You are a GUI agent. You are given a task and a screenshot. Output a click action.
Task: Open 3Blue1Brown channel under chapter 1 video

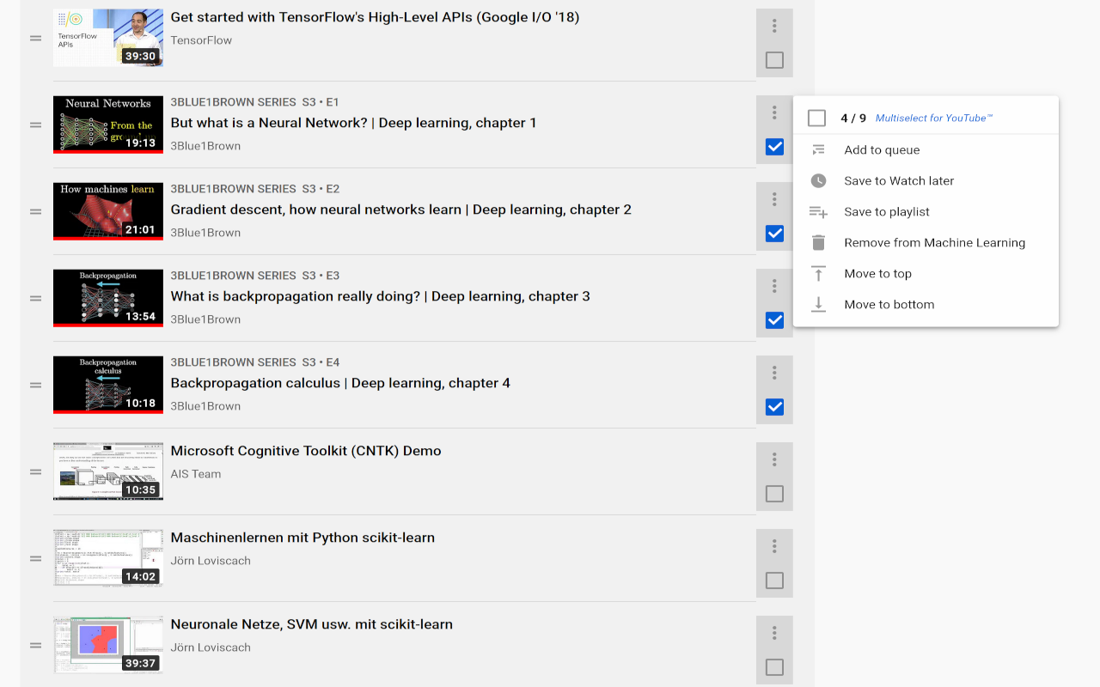pos(205,146)
